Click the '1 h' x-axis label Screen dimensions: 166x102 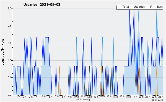(x=18, y=96)
